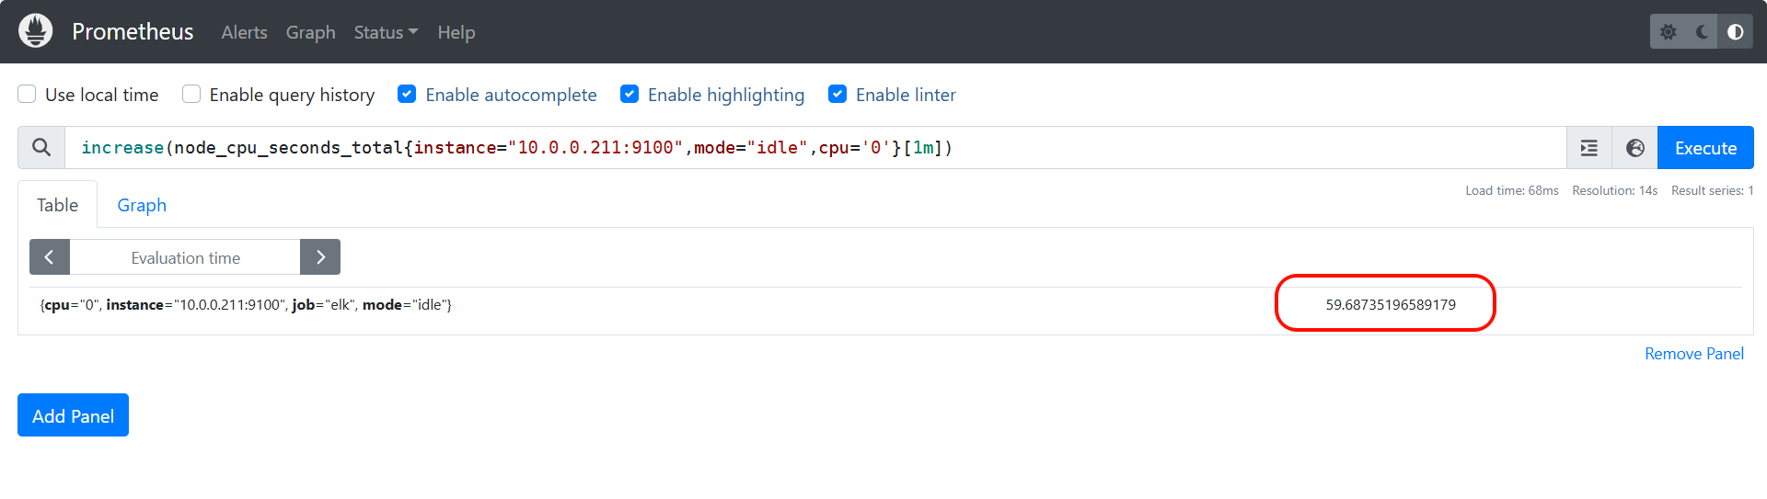
Task: Open the Alerts page
Action: (244, 32)
